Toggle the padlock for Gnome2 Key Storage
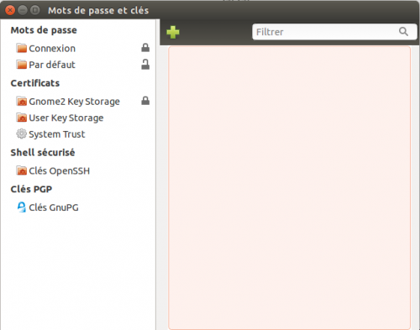 coord(145,101)
